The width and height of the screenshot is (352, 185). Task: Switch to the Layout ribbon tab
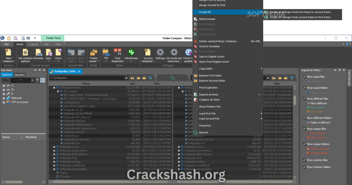coord(34,44)
